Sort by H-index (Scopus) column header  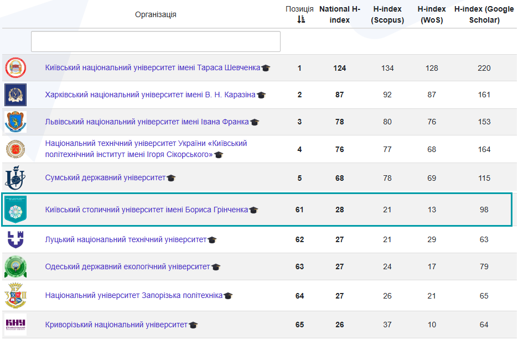point(387,14)
